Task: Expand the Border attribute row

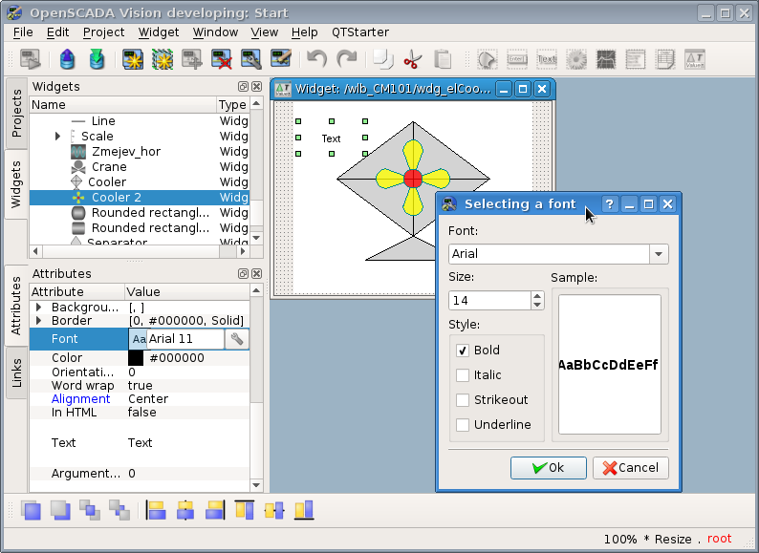Action: point(39,321)
